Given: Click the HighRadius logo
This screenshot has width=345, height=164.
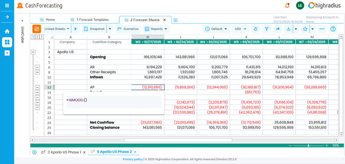Looking at the screenshot, I should click(x=325, y=6).
